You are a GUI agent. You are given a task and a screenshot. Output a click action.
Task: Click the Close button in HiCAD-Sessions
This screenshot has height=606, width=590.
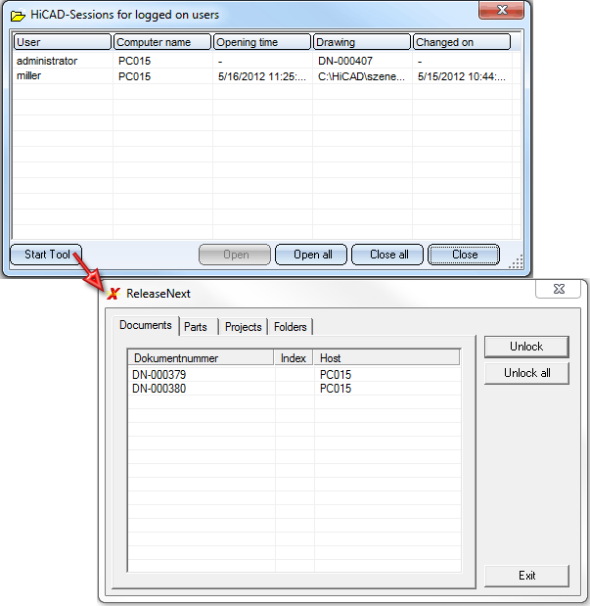(464, 255)
